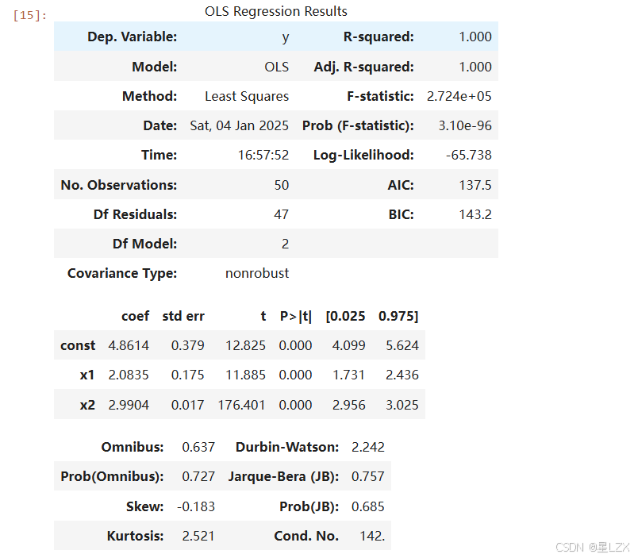Select x2 t value 176.401
The image size is (634, 558).
(241, 405)
